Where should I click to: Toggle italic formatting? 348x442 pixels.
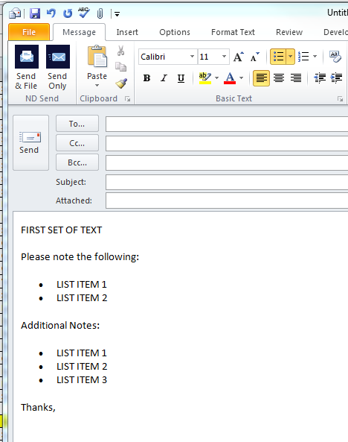[164, 78]
